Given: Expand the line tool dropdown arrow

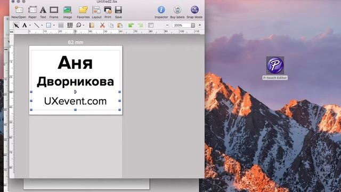Looking at the screenshot, I should (x=42, y=25).
